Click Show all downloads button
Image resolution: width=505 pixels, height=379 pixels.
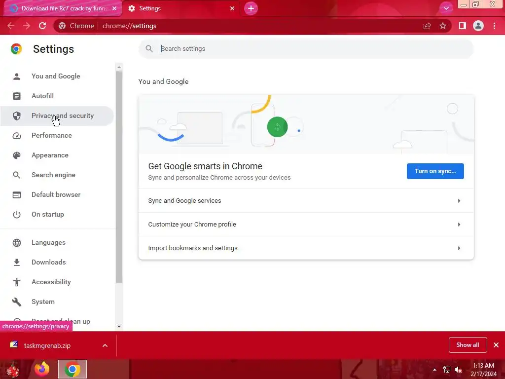pyautogui.click(x=468, y=345)
